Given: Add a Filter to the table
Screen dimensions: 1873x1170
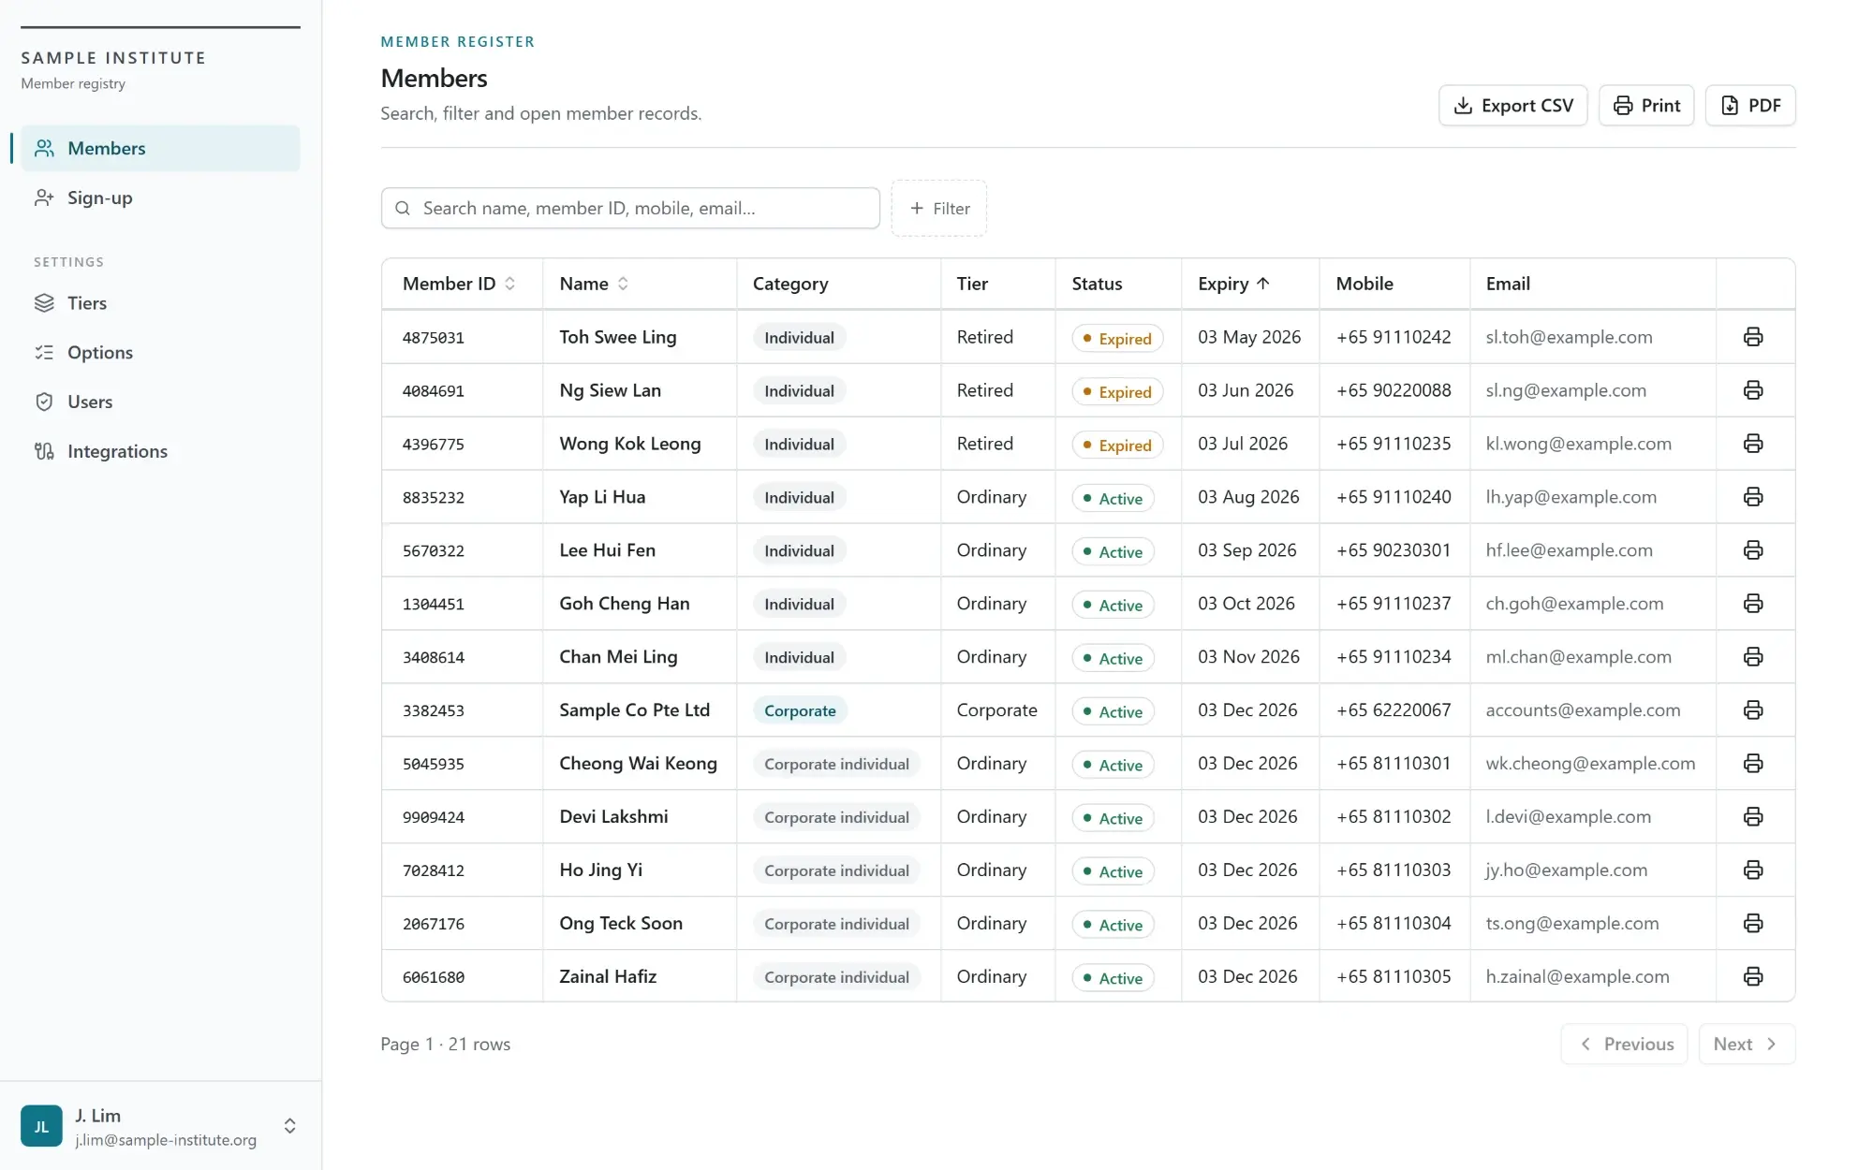Looking at the screenshot, I should point(939,209).
